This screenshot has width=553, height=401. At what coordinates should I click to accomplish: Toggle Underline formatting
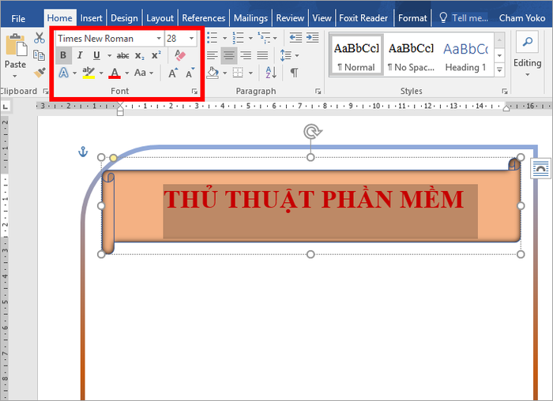tap(96, 55)
